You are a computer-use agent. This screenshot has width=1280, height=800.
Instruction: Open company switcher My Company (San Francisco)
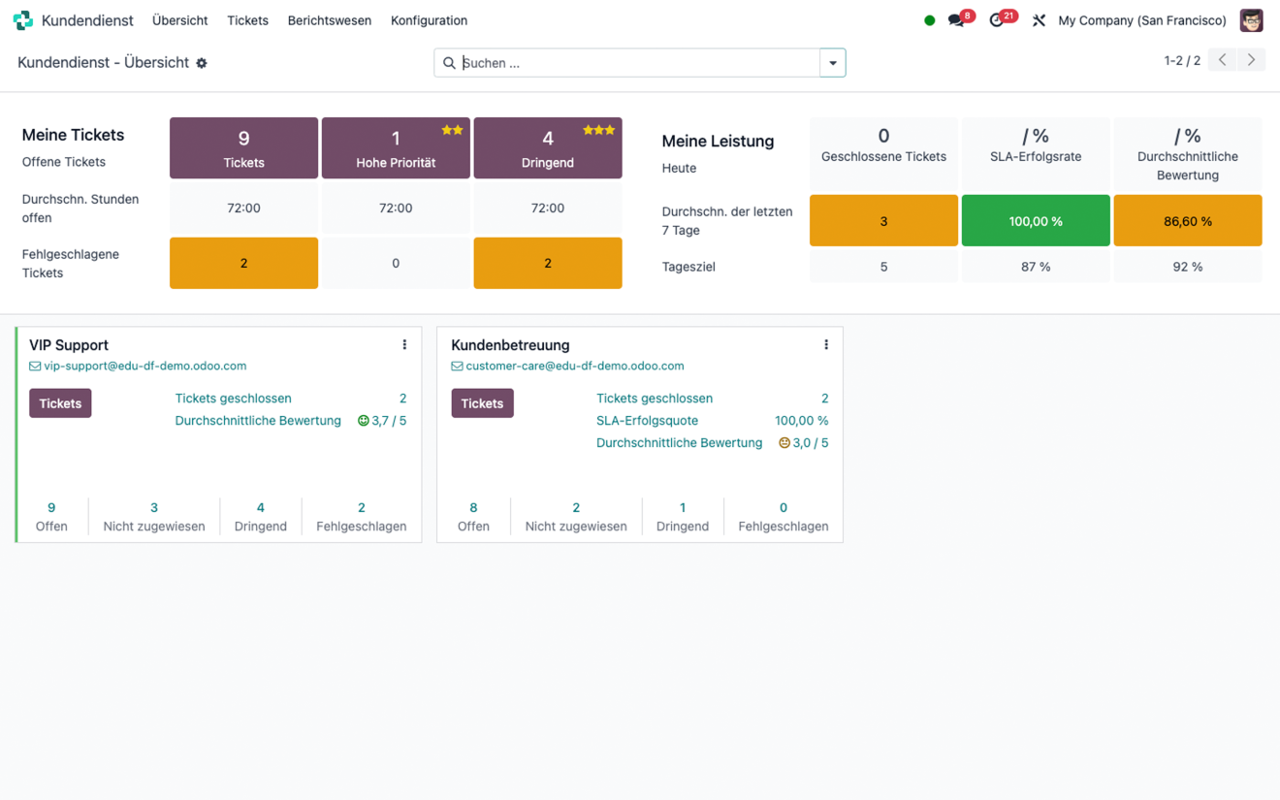point(1142,20)
